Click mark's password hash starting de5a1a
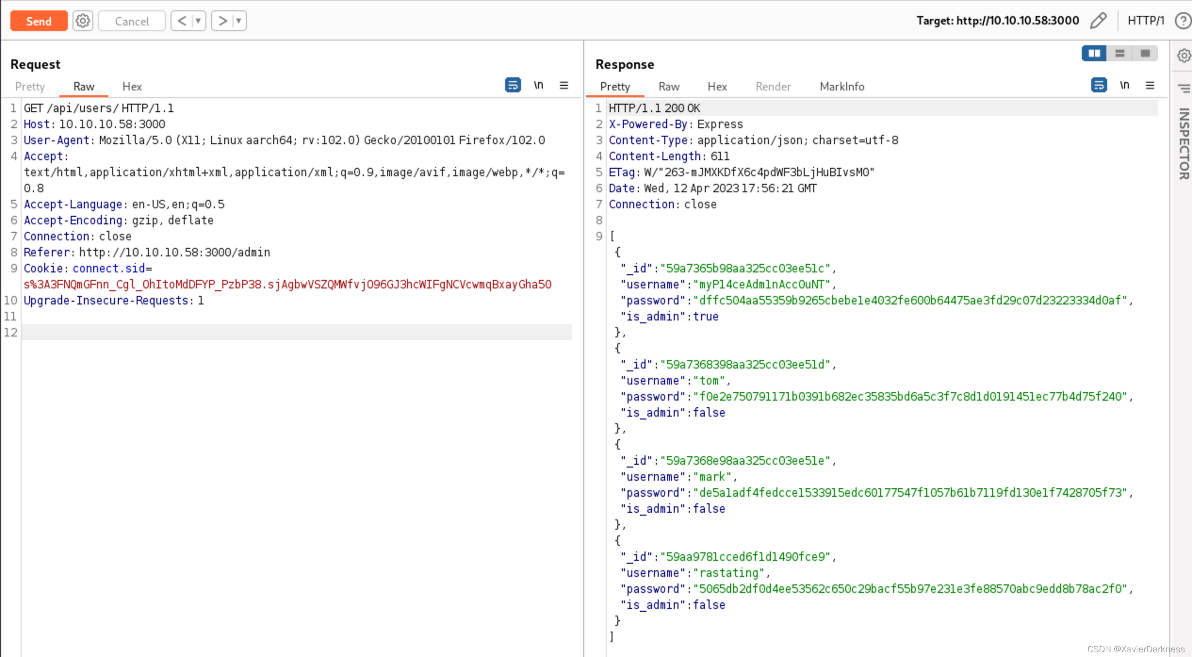 (910, 493)
